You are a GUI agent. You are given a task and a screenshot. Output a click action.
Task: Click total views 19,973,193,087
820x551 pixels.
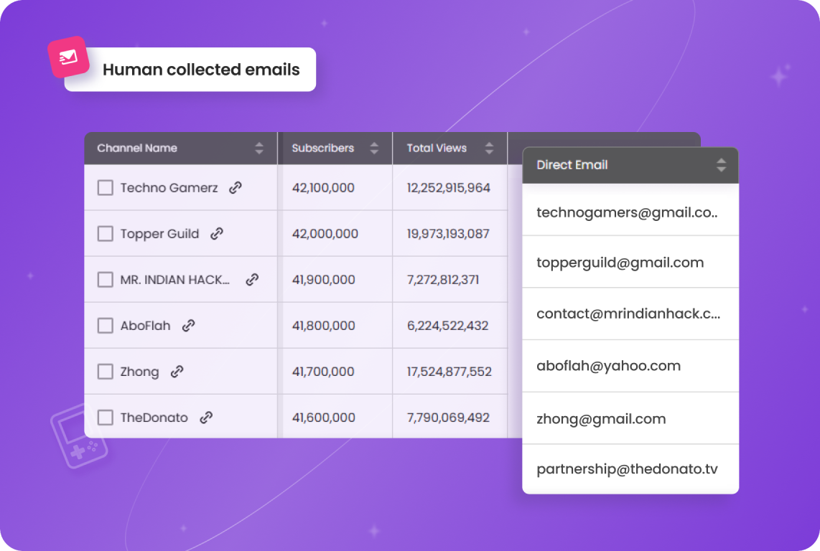pyautogui.click(x=447, y=234)
